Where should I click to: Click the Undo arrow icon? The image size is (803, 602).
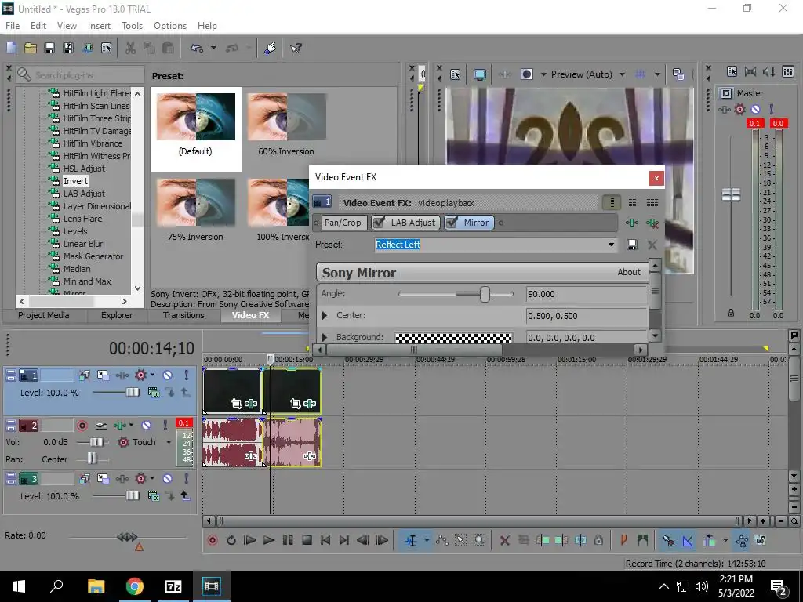197,48
